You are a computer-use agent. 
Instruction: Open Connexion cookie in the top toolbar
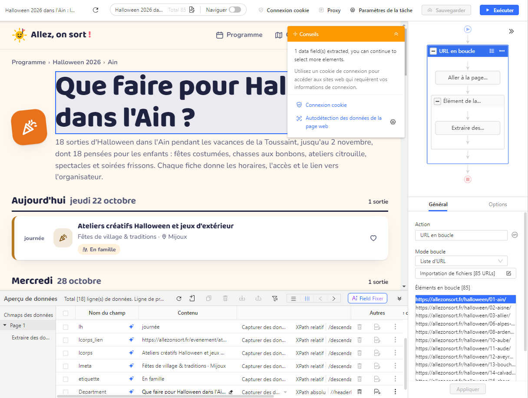click(284, 10)
